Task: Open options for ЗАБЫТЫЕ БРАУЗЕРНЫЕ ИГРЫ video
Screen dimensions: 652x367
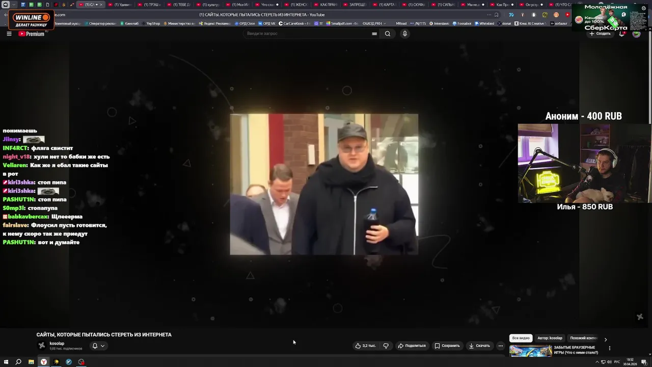Action: pyautogui.click(x=609, y=348)
